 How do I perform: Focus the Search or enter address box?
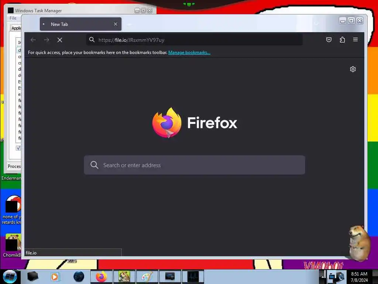[x=194, y=165]
